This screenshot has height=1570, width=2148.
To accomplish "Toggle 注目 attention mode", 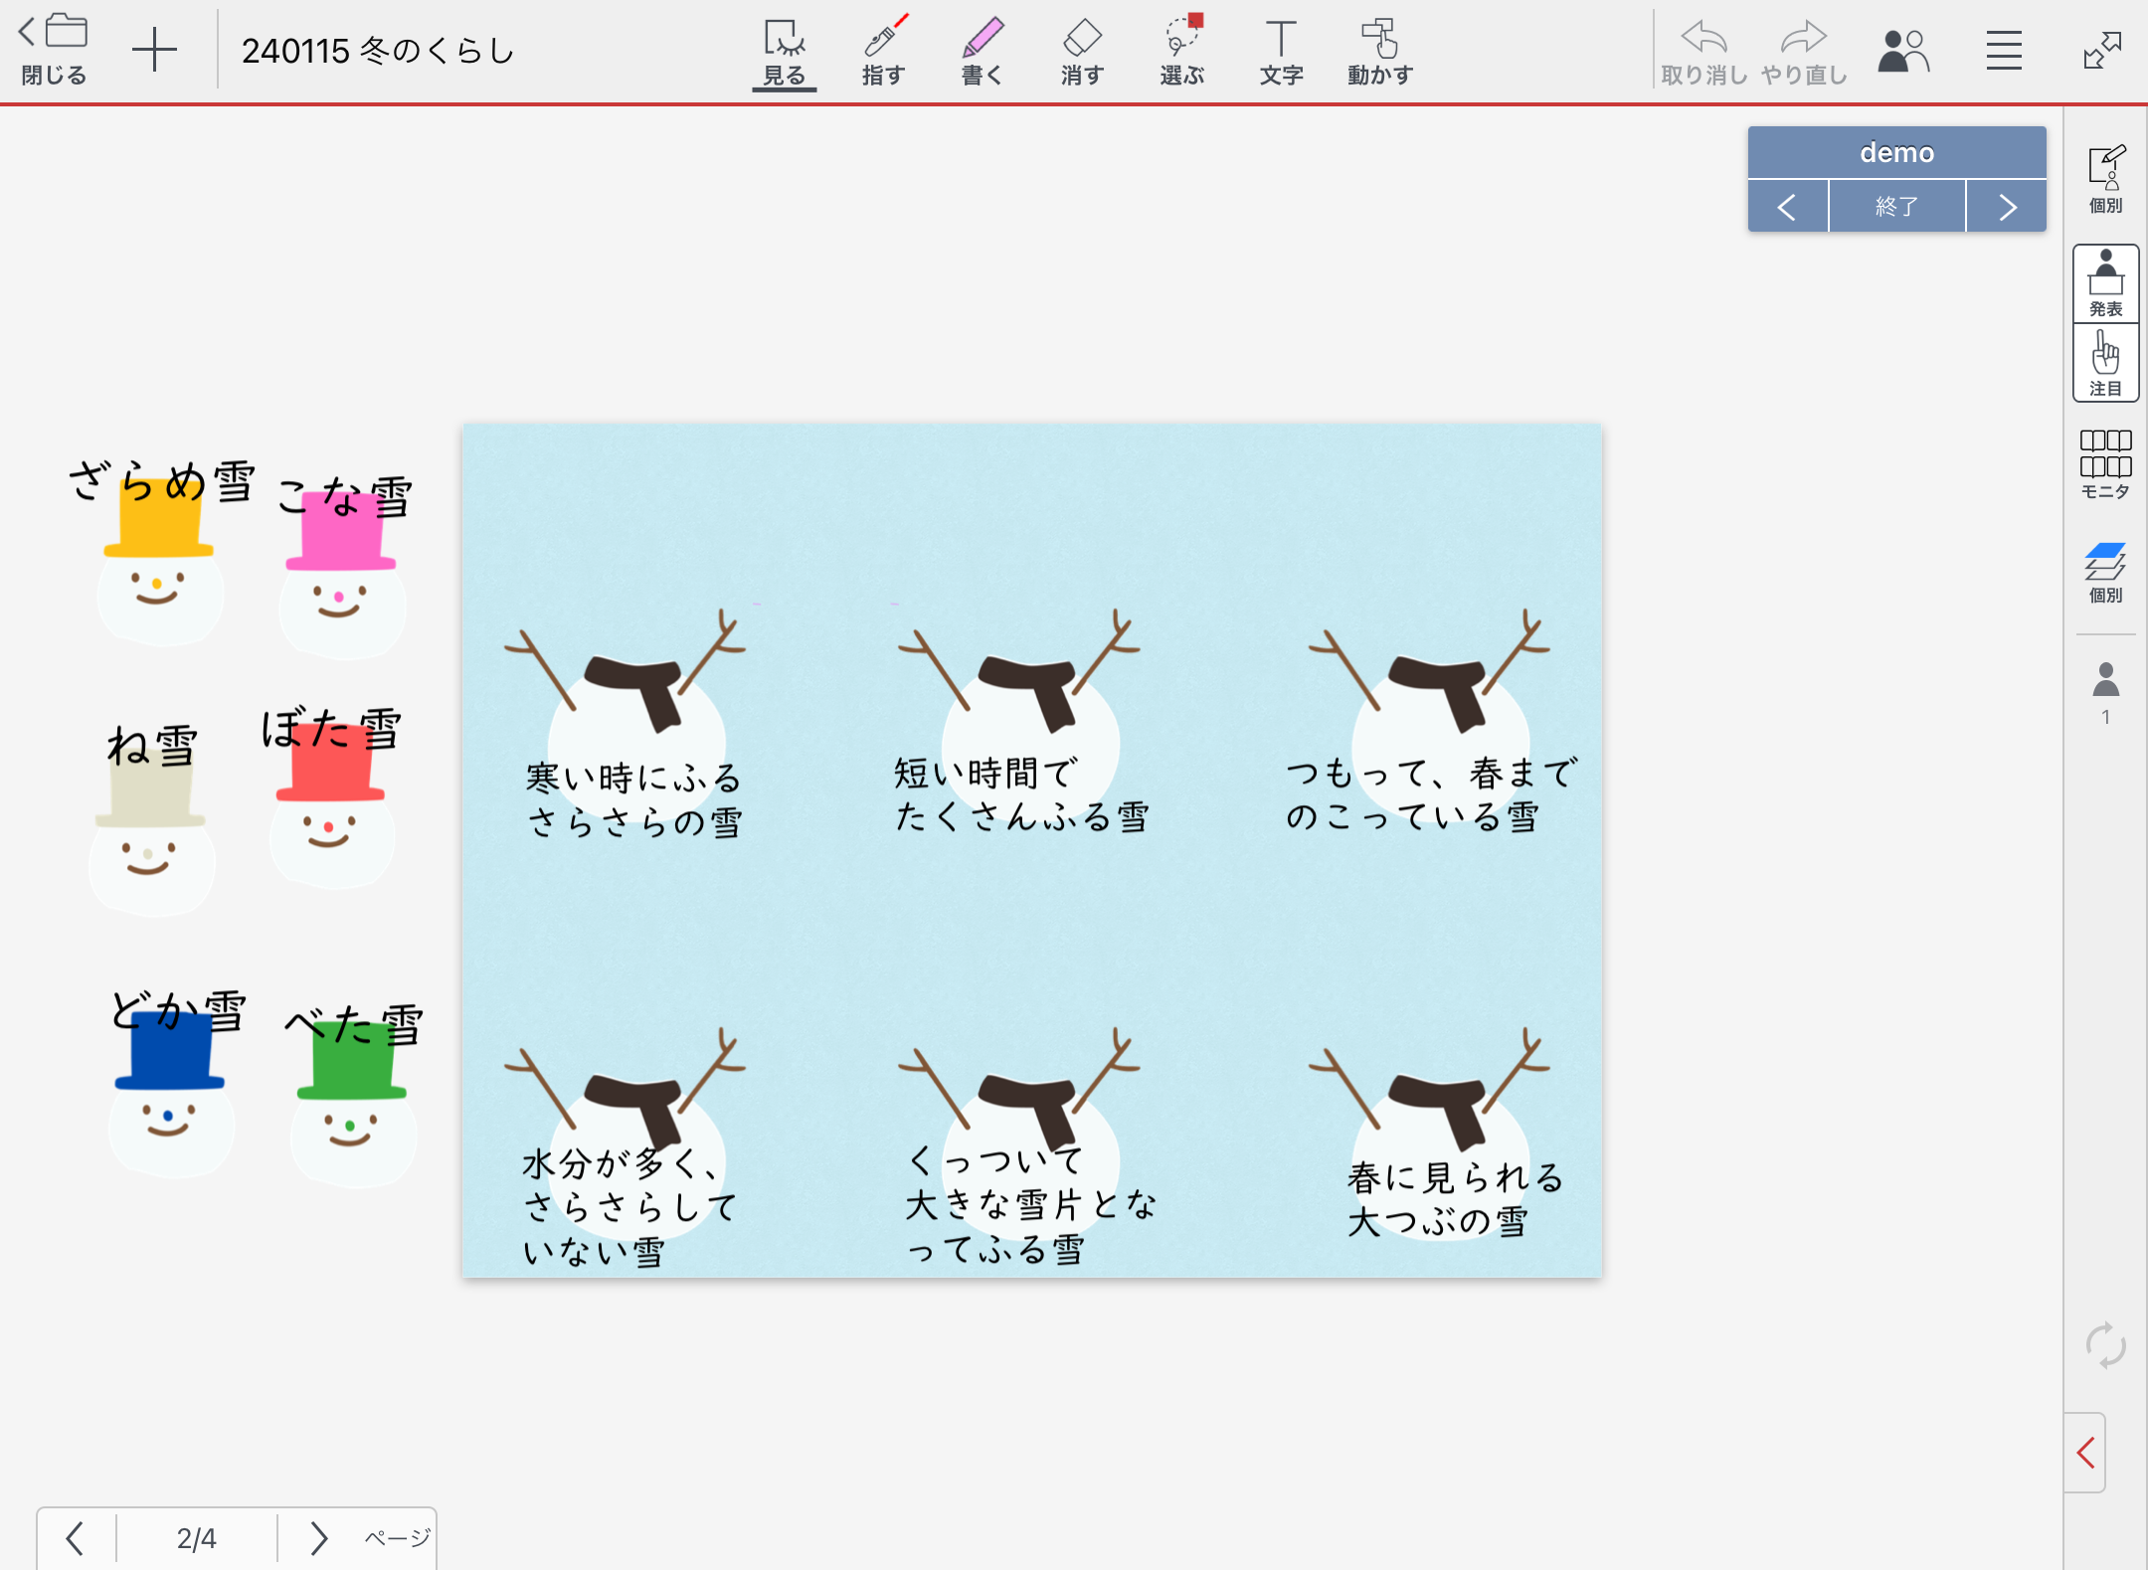I will 2105,364.
